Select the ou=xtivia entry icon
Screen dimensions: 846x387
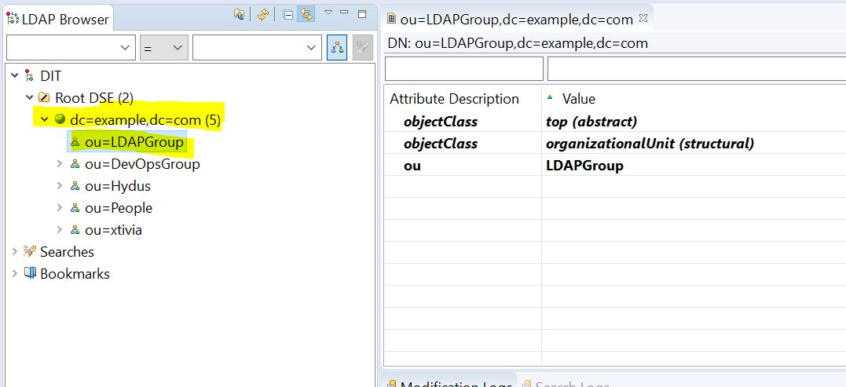[75, 230]
